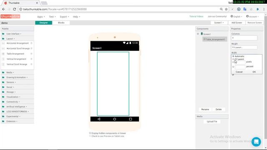Delete the selected component
The height and width of the screenshot is (150, 267).
coord(219,109)
